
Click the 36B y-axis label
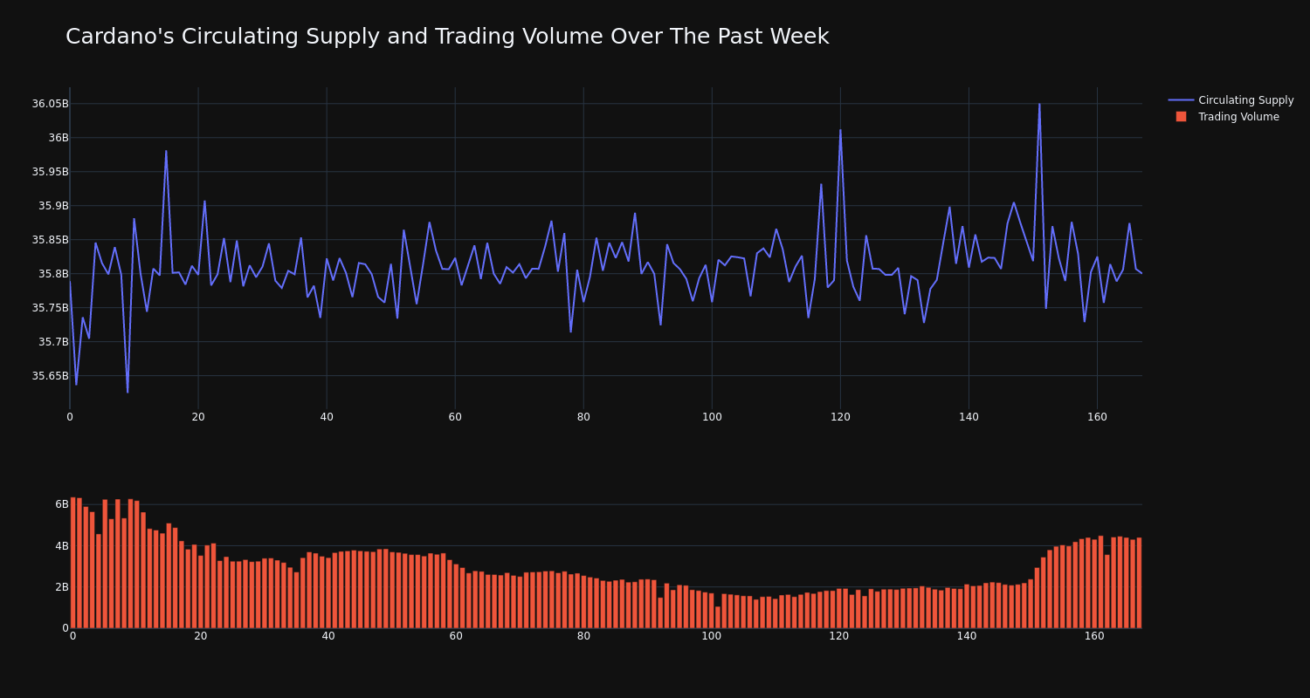coord(58,138)
